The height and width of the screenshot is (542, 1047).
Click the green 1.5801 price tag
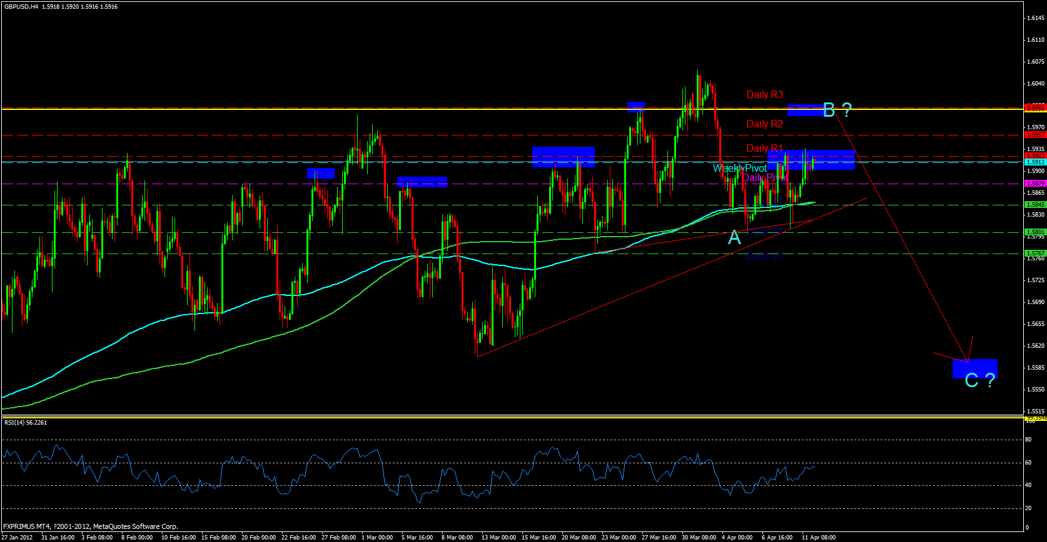(x=1035, y=232)
